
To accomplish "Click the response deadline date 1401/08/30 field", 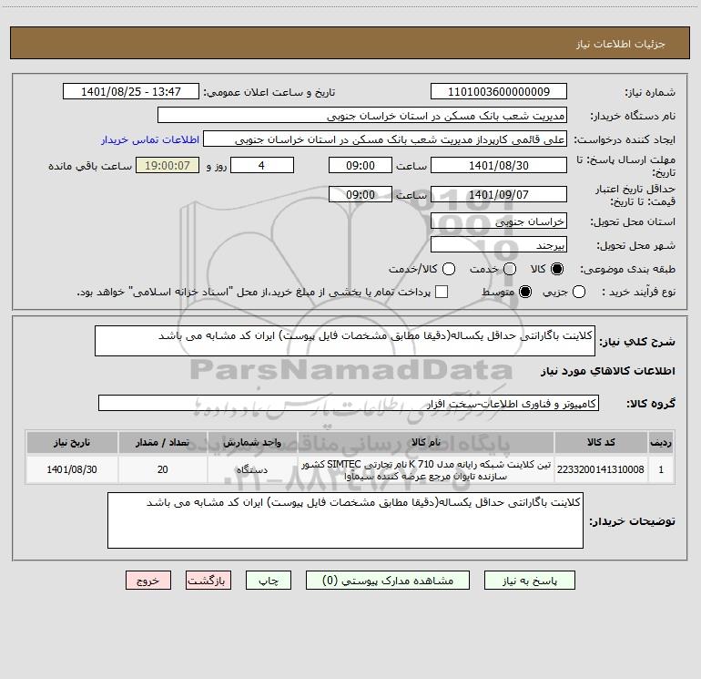I will 499,165.
